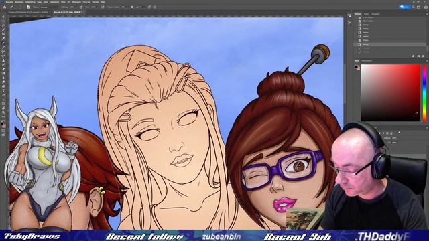Image resolution: width=429 pixels, height=241 pixels.
Task: Click the upper collapsed panel icon left of History
Action: pyautogui.click(x=349, y=16)
